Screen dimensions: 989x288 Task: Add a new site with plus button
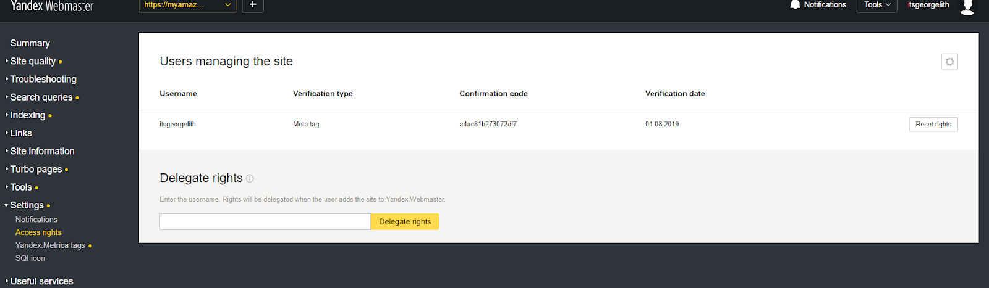253,5
